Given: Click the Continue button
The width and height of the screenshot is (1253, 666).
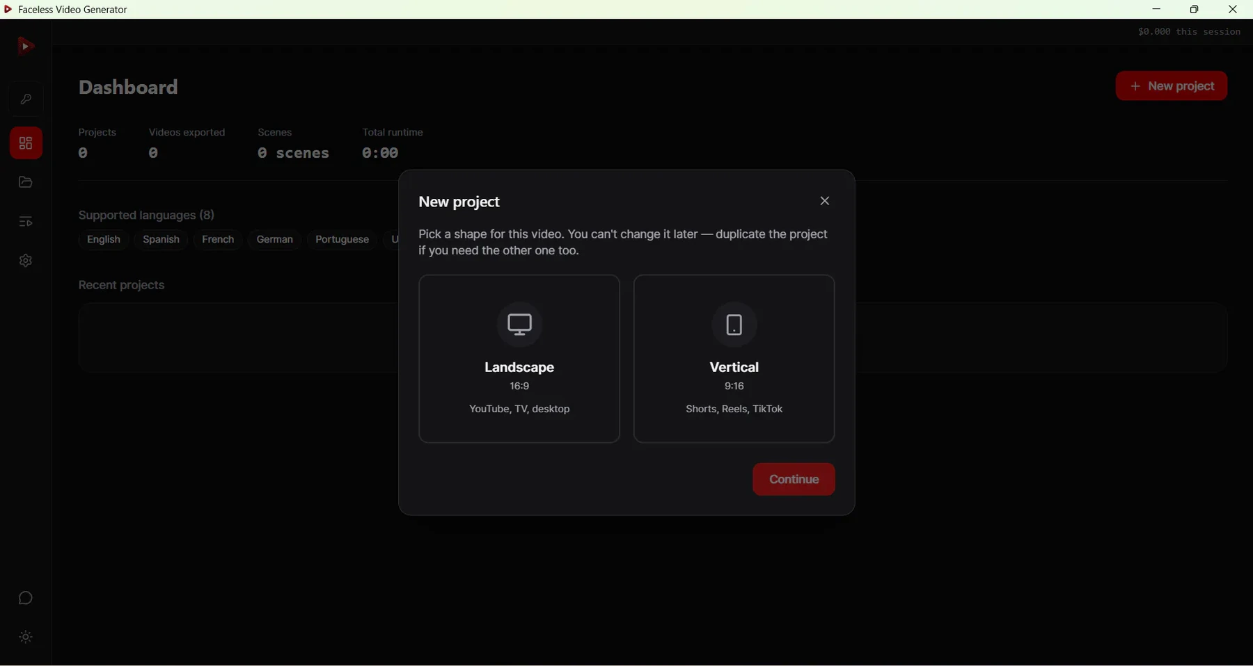Looking at the screenshot, I should [794, 479].
